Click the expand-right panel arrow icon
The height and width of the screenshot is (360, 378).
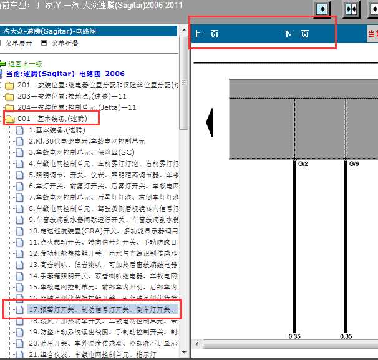pos(322,9)
